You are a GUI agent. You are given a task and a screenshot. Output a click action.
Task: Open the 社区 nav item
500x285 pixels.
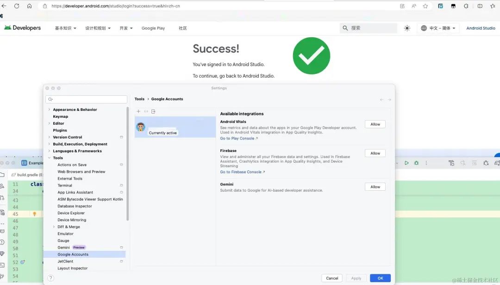click(x=183, y=28)
